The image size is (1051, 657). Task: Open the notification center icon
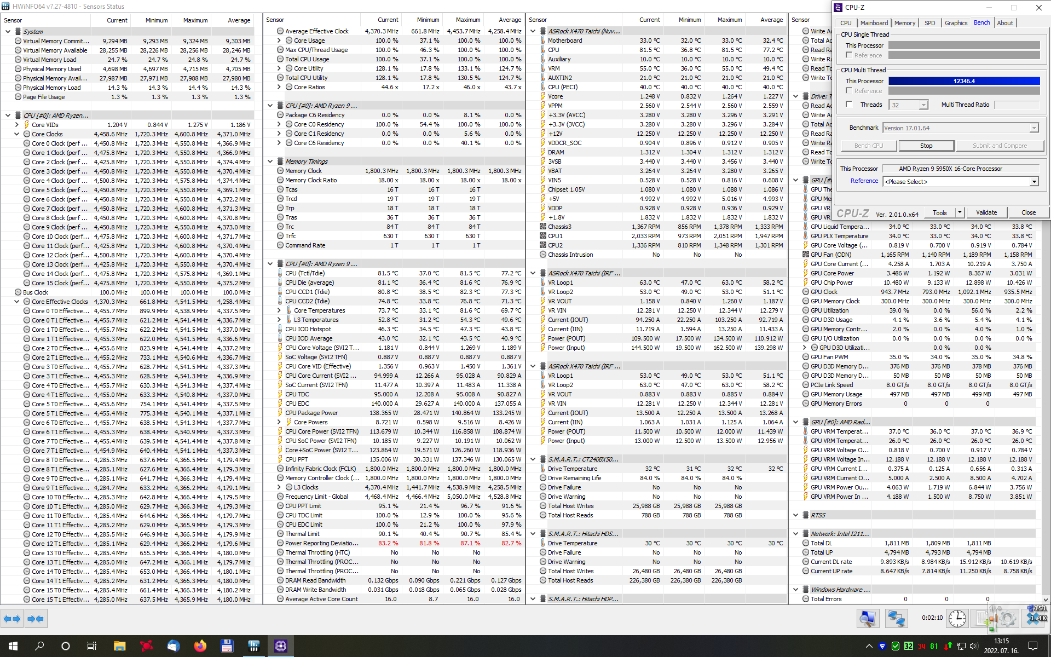pyautogui.click(x=1033, y=646)
